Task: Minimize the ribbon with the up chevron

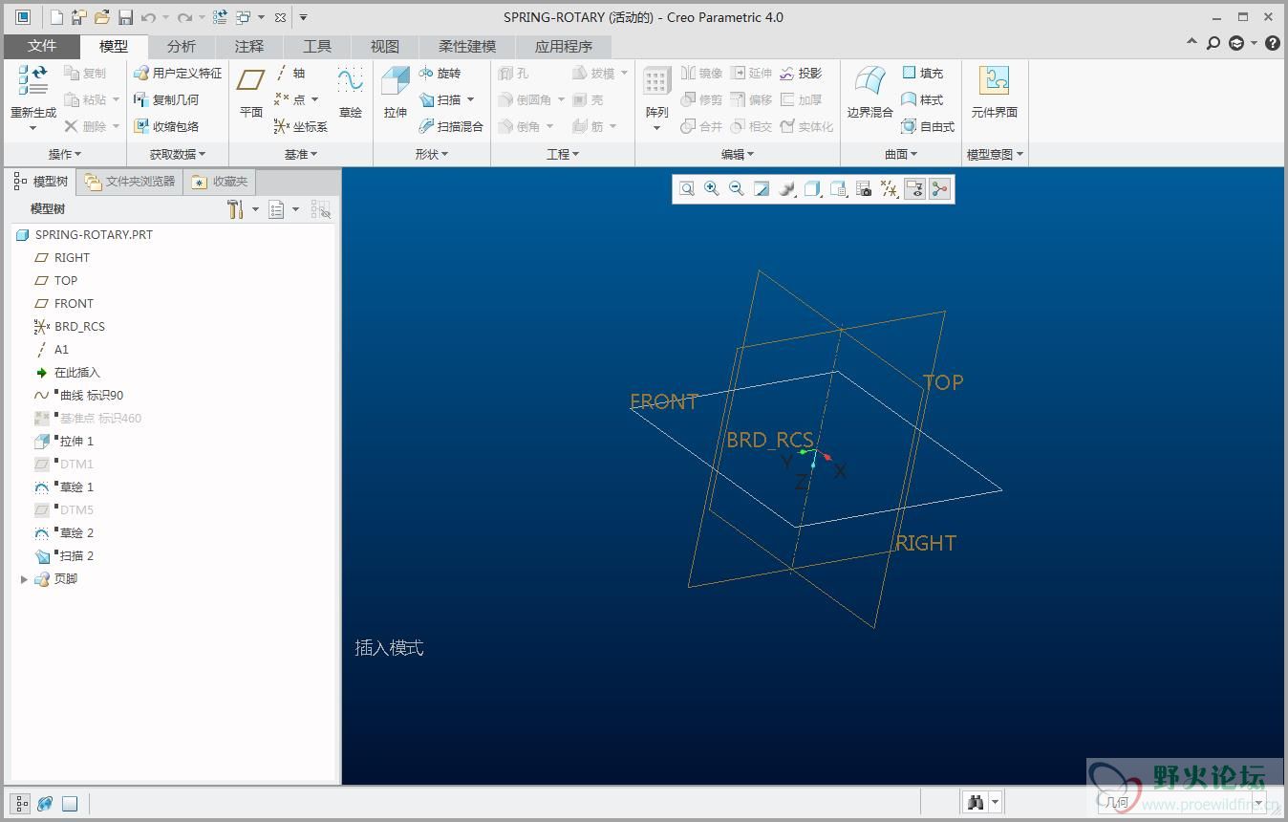Action: [1191, 43]
